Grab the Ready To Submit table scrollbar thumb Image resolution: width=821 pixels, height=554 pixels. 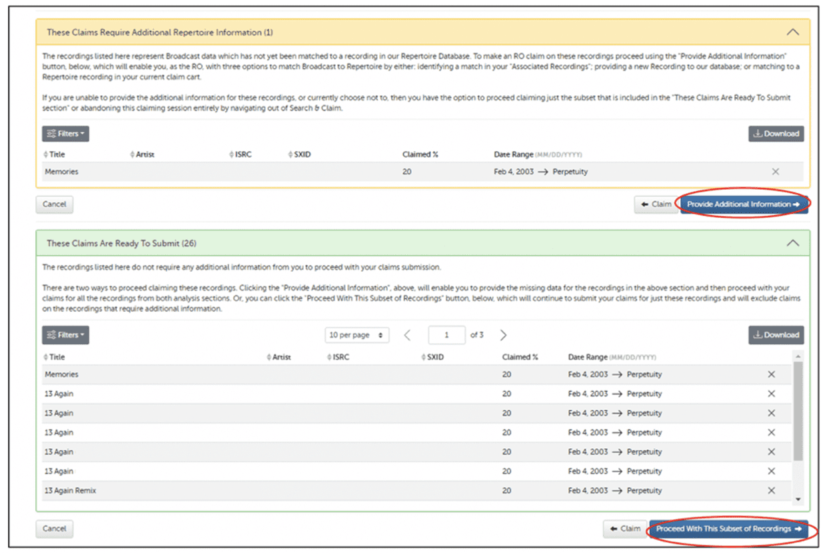click(798, 412)
